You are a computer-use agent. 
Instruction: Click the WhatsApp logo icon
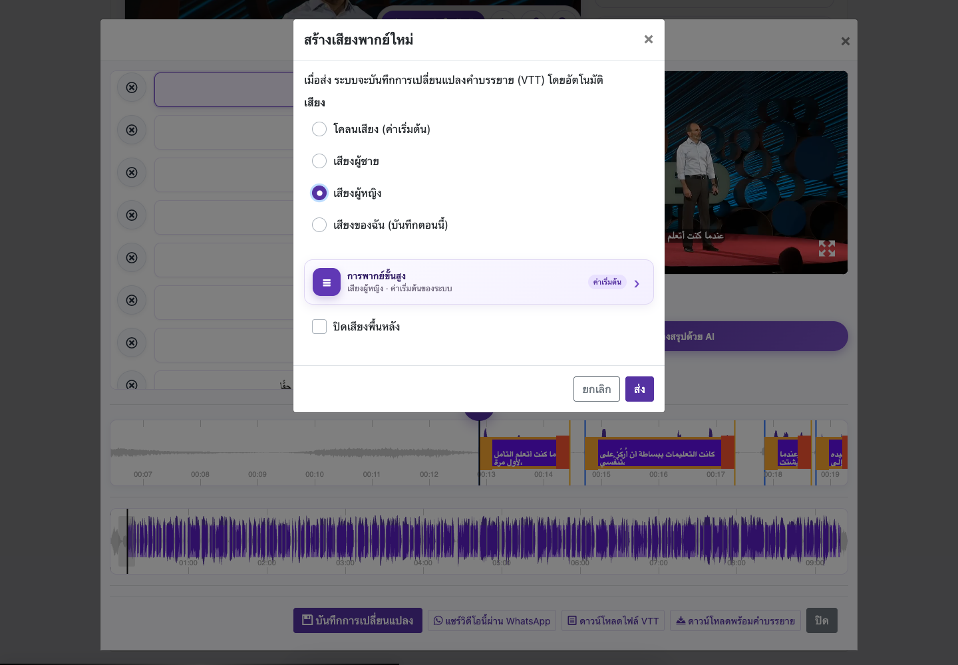(438, 620)
